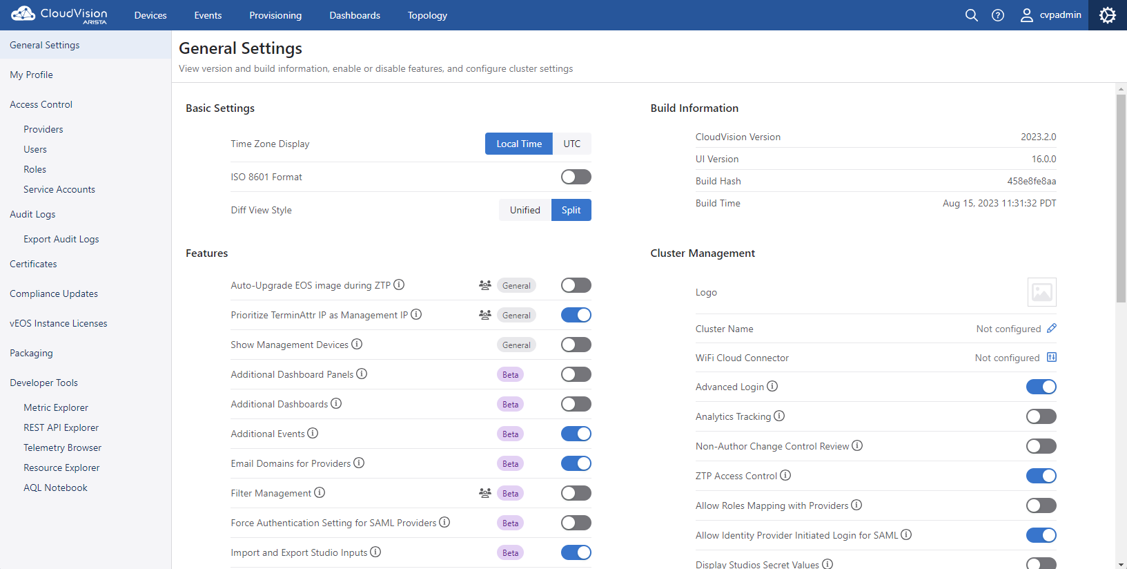Show info for ZTP Access Control

[x=785, y=475]
